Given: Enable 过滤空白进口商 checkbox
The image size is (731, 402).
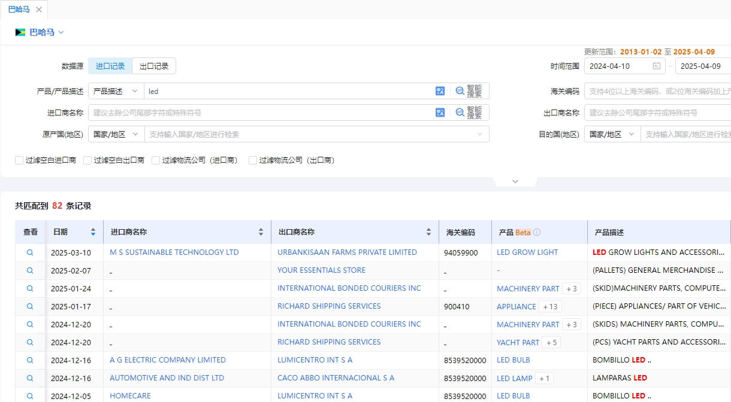Looking at the screenshot, I should point(19,160).
